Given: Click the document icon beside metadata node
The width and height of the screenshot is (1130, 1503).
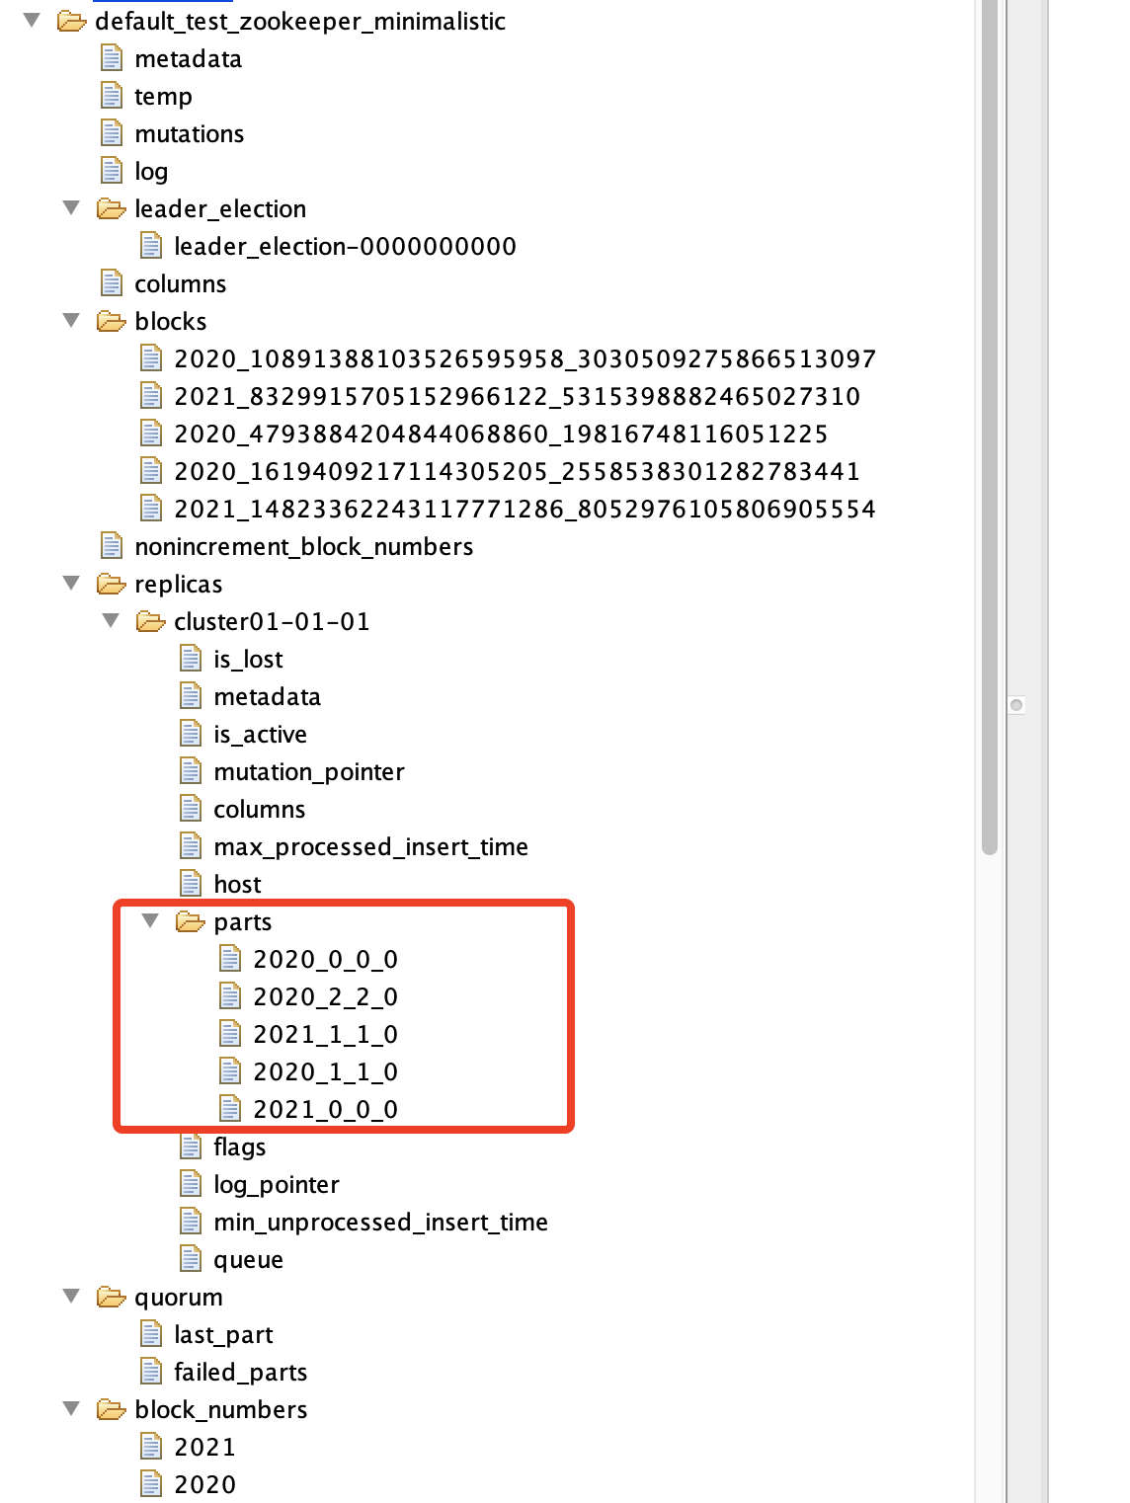Looking at the screenshot, I should tap(110, 58).
